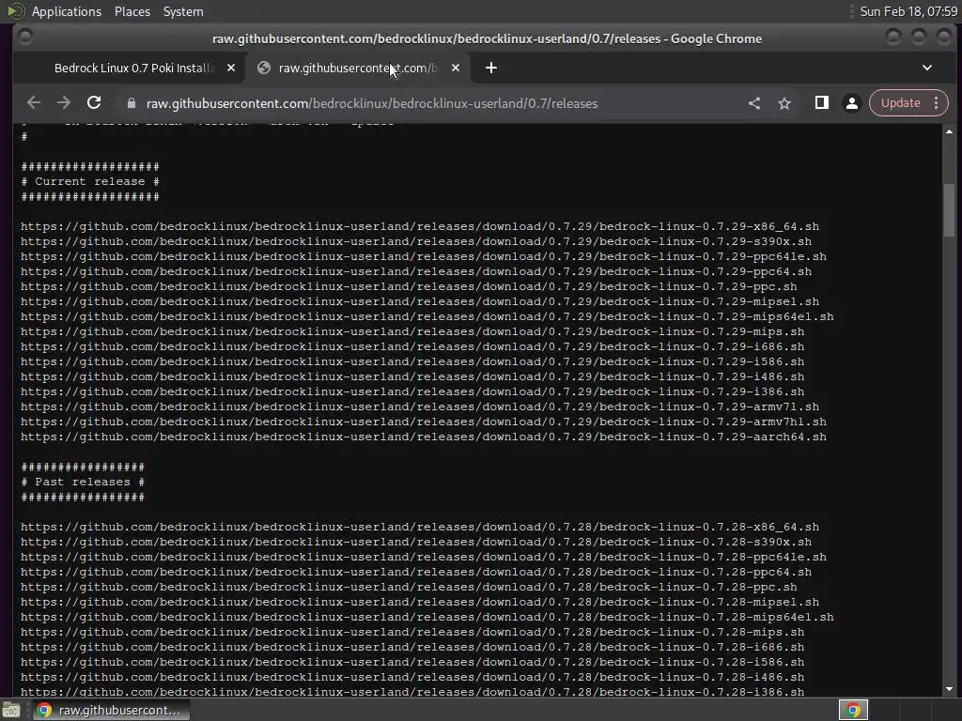Click the 0.7.28 s390x.sh URL line
The width and height of the screenshot is (962, 721).
coord(416,542)
